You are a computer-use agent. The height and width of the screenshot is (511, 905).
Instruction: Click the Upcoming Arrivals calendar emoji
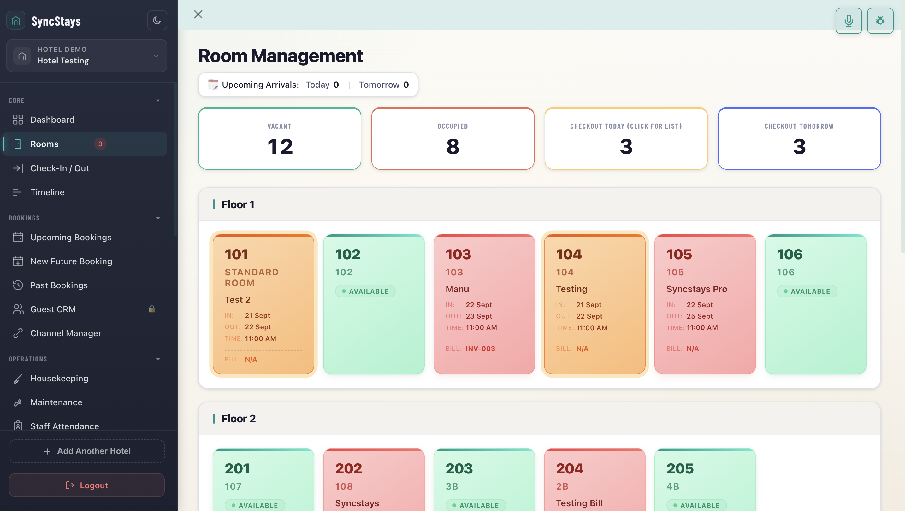pyautogui.click(x=213, y=85)
